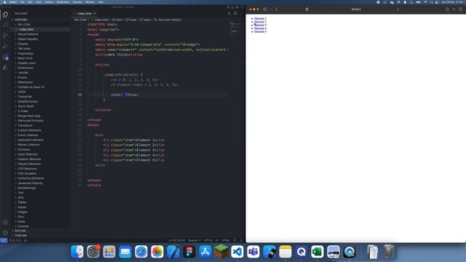466x262 pixels.
Task: Go back in the Safari window
Action: click(277, 9)
